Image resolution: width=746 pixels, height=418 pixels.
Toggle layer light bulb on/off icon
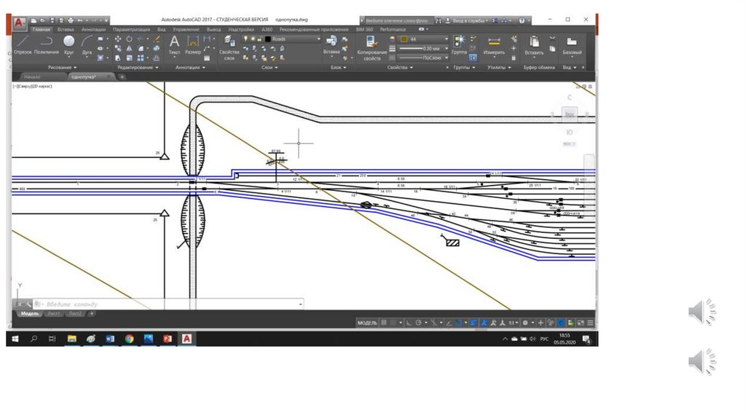[246, 39]
